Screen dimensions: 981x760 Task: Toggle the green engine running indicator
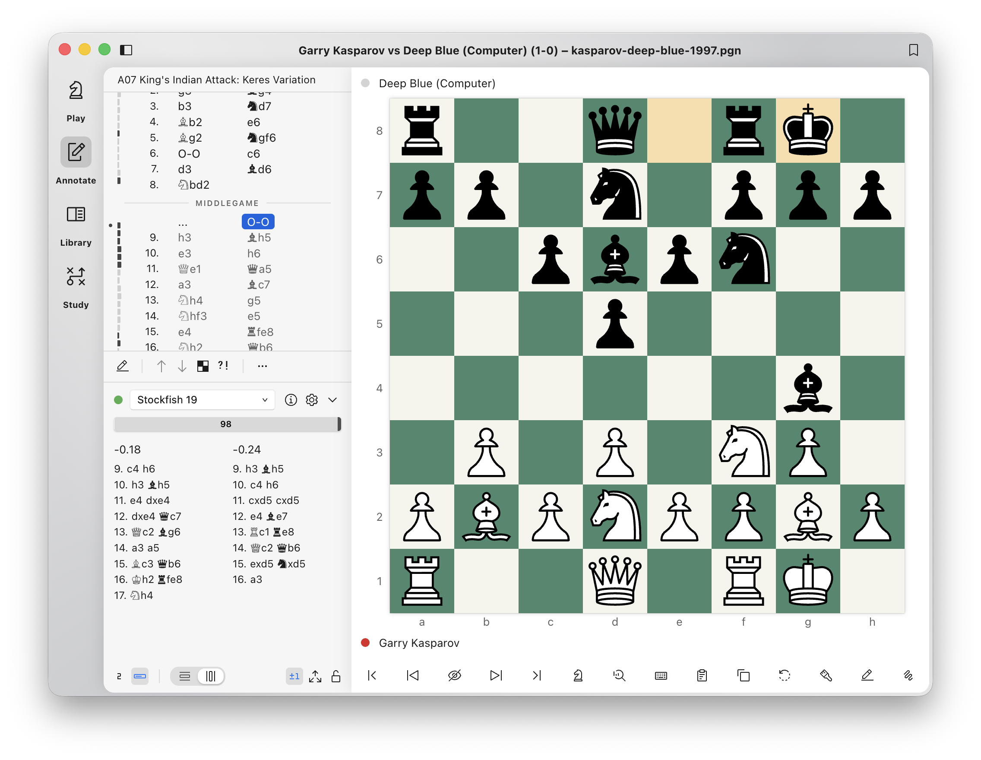[x=119, y=400]
